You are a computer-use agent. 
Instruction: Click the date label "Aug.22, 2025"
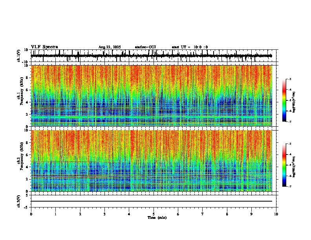[x=110, y=47]
